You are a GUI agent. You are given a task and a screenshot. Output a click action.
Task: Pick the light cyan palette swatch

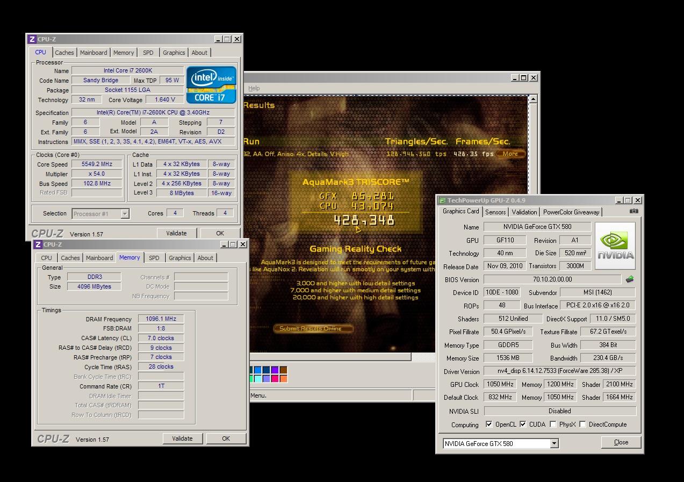(x=258, y=379)
